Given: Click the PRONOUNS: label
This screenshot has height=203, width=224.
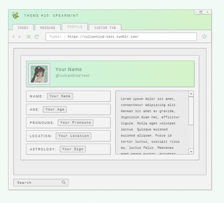Looking at the screenshot, I should pos(42,123).
